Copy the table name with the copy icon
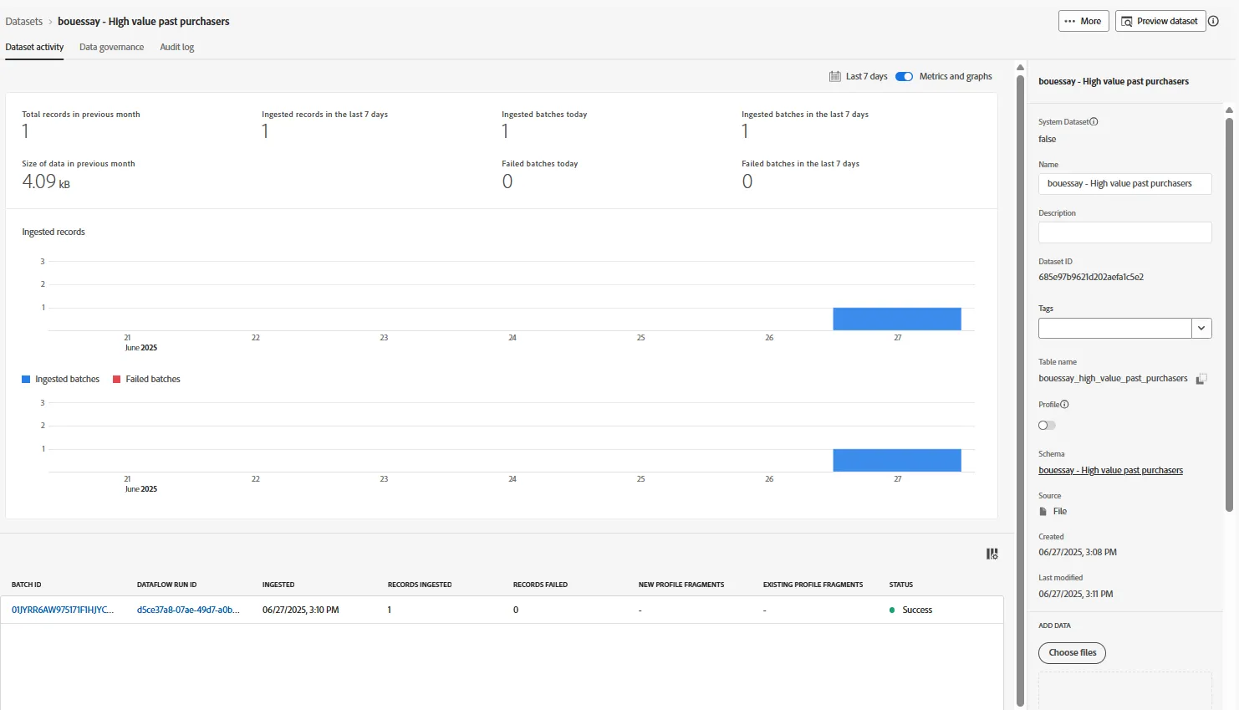 tap(1201, 379)
